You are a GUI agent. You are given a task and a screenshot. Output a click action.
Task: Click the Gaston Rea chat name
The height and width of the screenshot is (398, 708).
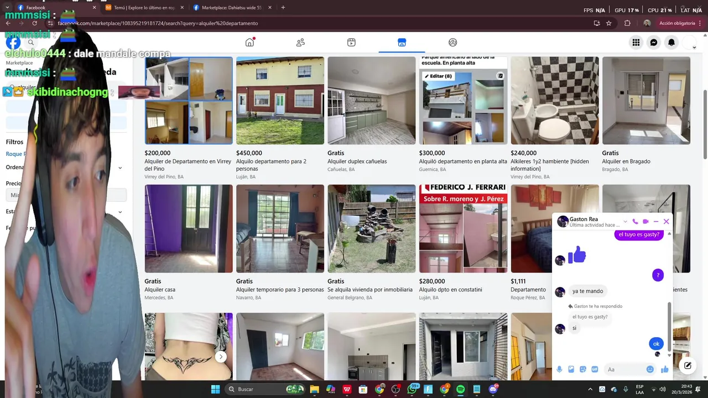coord(584,219)
